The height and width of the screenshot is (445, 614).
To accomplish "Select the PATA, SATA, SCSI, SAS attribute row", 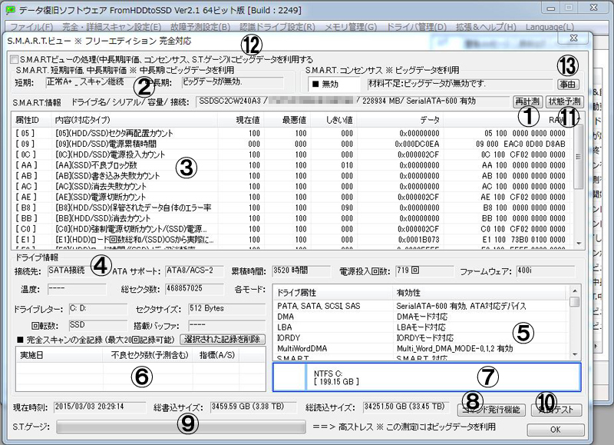I will [x=421, y=306].
